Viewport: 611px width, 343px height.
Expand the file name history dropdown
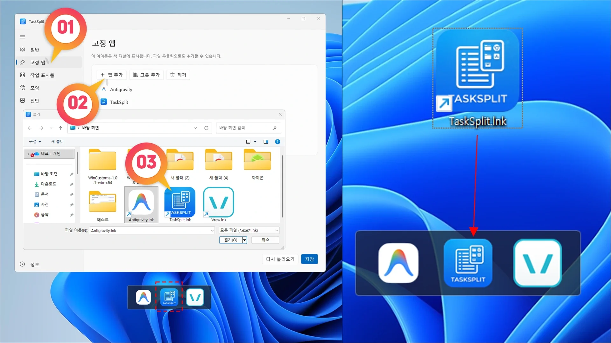tap(212, 231)
